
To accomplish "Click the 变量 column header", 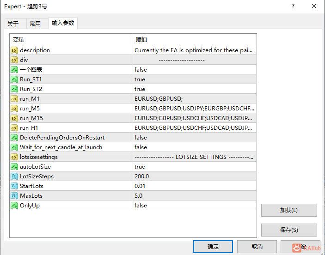I will click(71, 39).
